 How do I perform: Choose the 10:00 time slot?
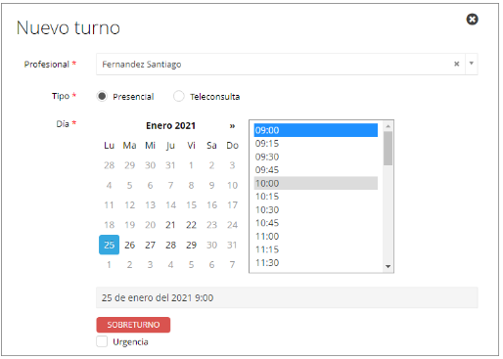click(x=316, y=183)
